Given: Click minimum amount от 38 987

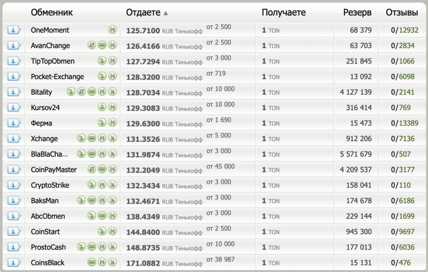Looking at the screenshot, I should click(x=220, y=260).
